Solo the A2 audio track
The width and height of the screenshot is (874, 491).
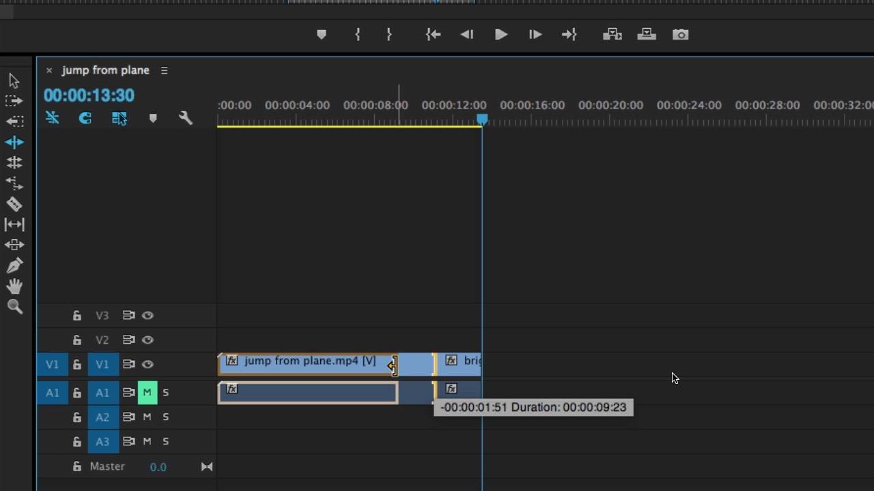(x=165, y=417)
